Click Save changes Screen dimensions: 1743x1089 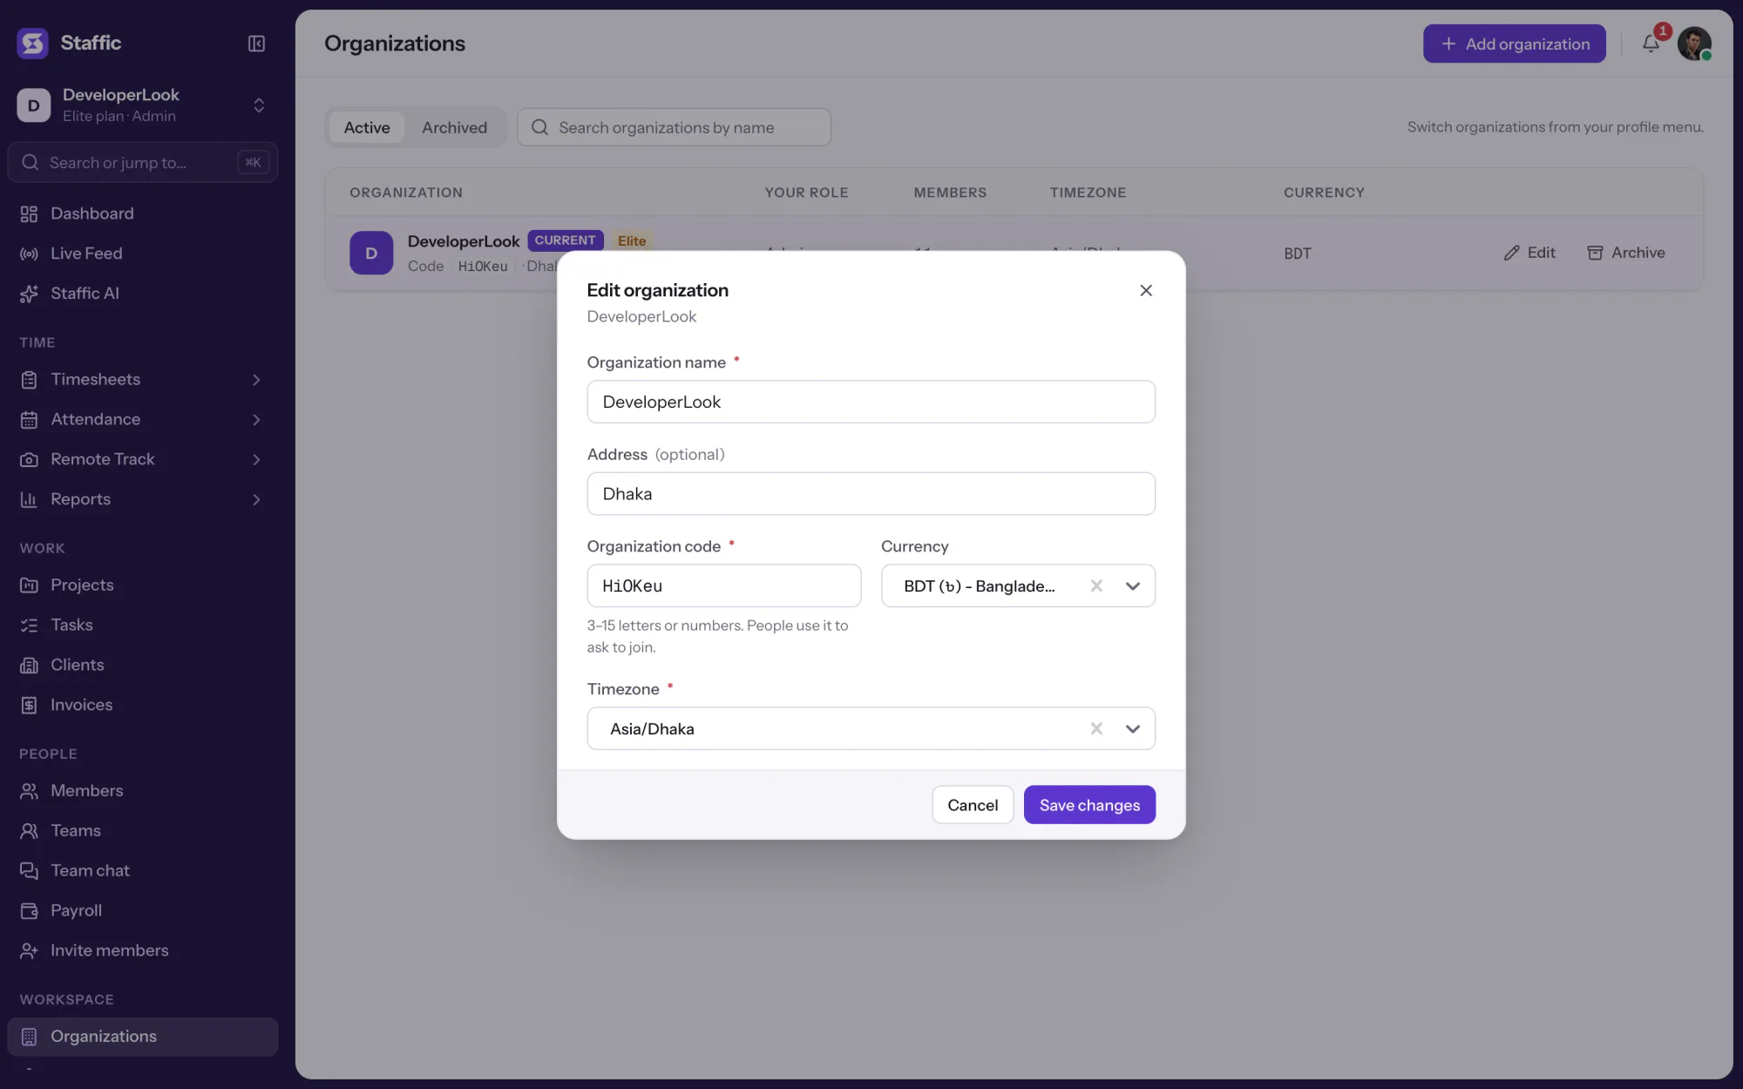(1089, 805)
